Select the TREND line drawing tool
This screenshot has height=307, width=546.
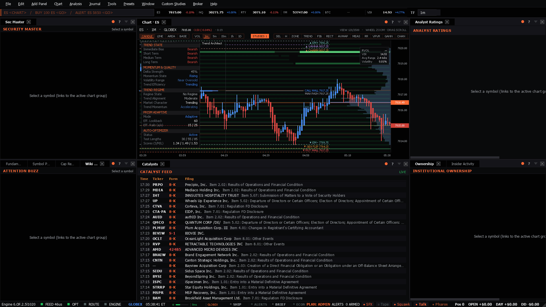pos(308,36)
